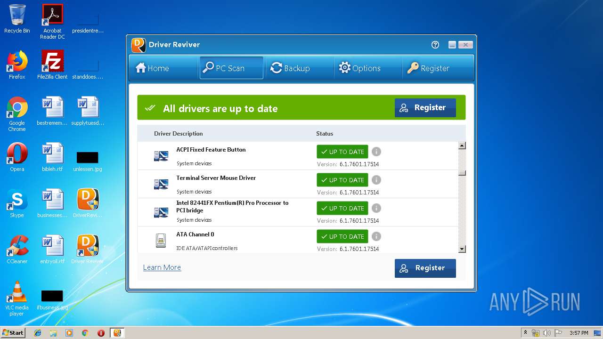Click UP TO DATE badge for Intel 82441FX bridge
Image resolution: width=603 pixels, height=339 pixels.
coord(342,208)
